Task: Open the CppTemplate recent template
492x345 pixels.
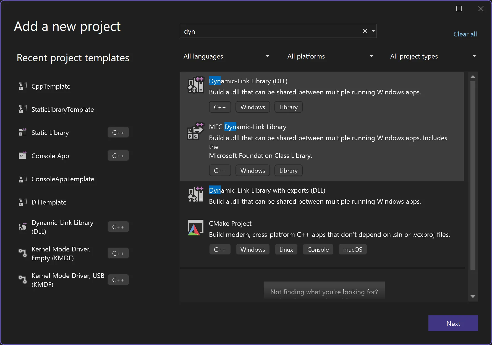Action: [51, 86]
